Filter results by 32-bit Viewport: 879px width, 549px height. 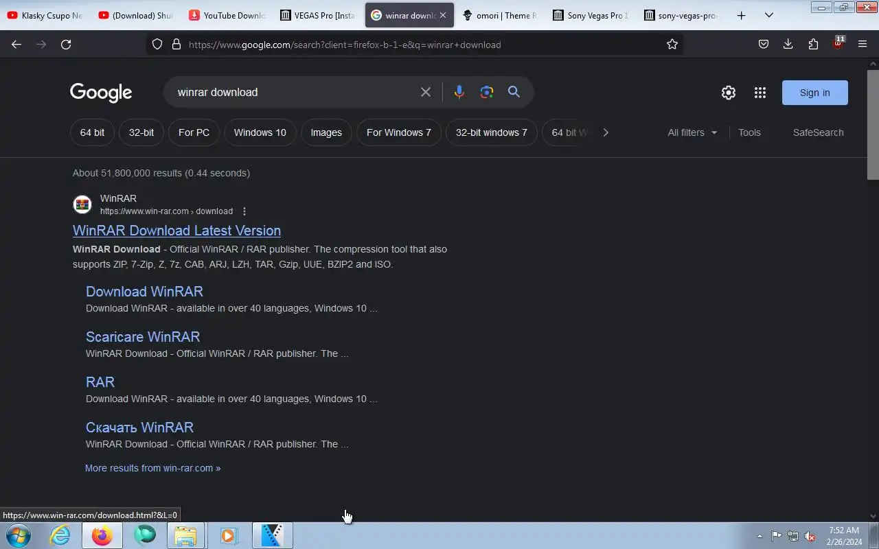141,132
